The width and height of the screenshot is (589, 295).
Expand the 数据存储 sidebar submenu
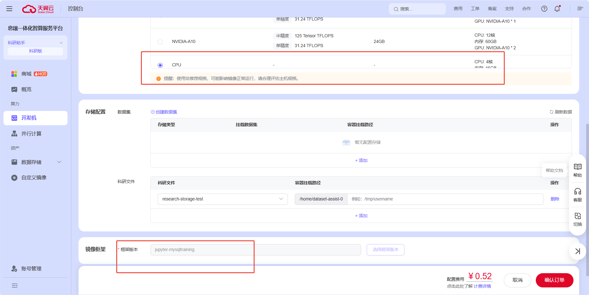(x=59, y=162)
